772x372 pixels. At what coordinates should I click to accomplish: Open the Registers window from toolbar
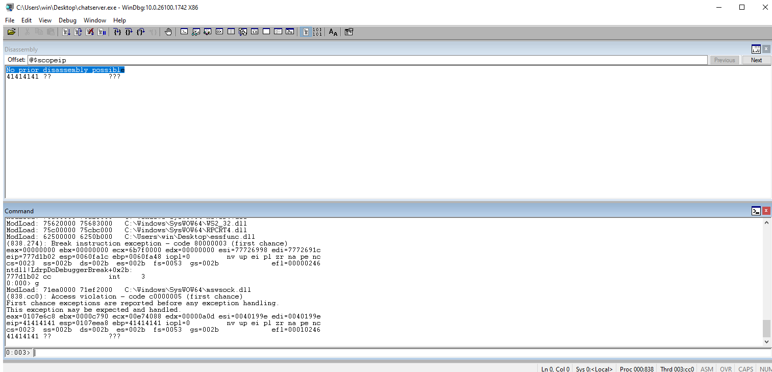pyautogui.click(x=219, y=32)
